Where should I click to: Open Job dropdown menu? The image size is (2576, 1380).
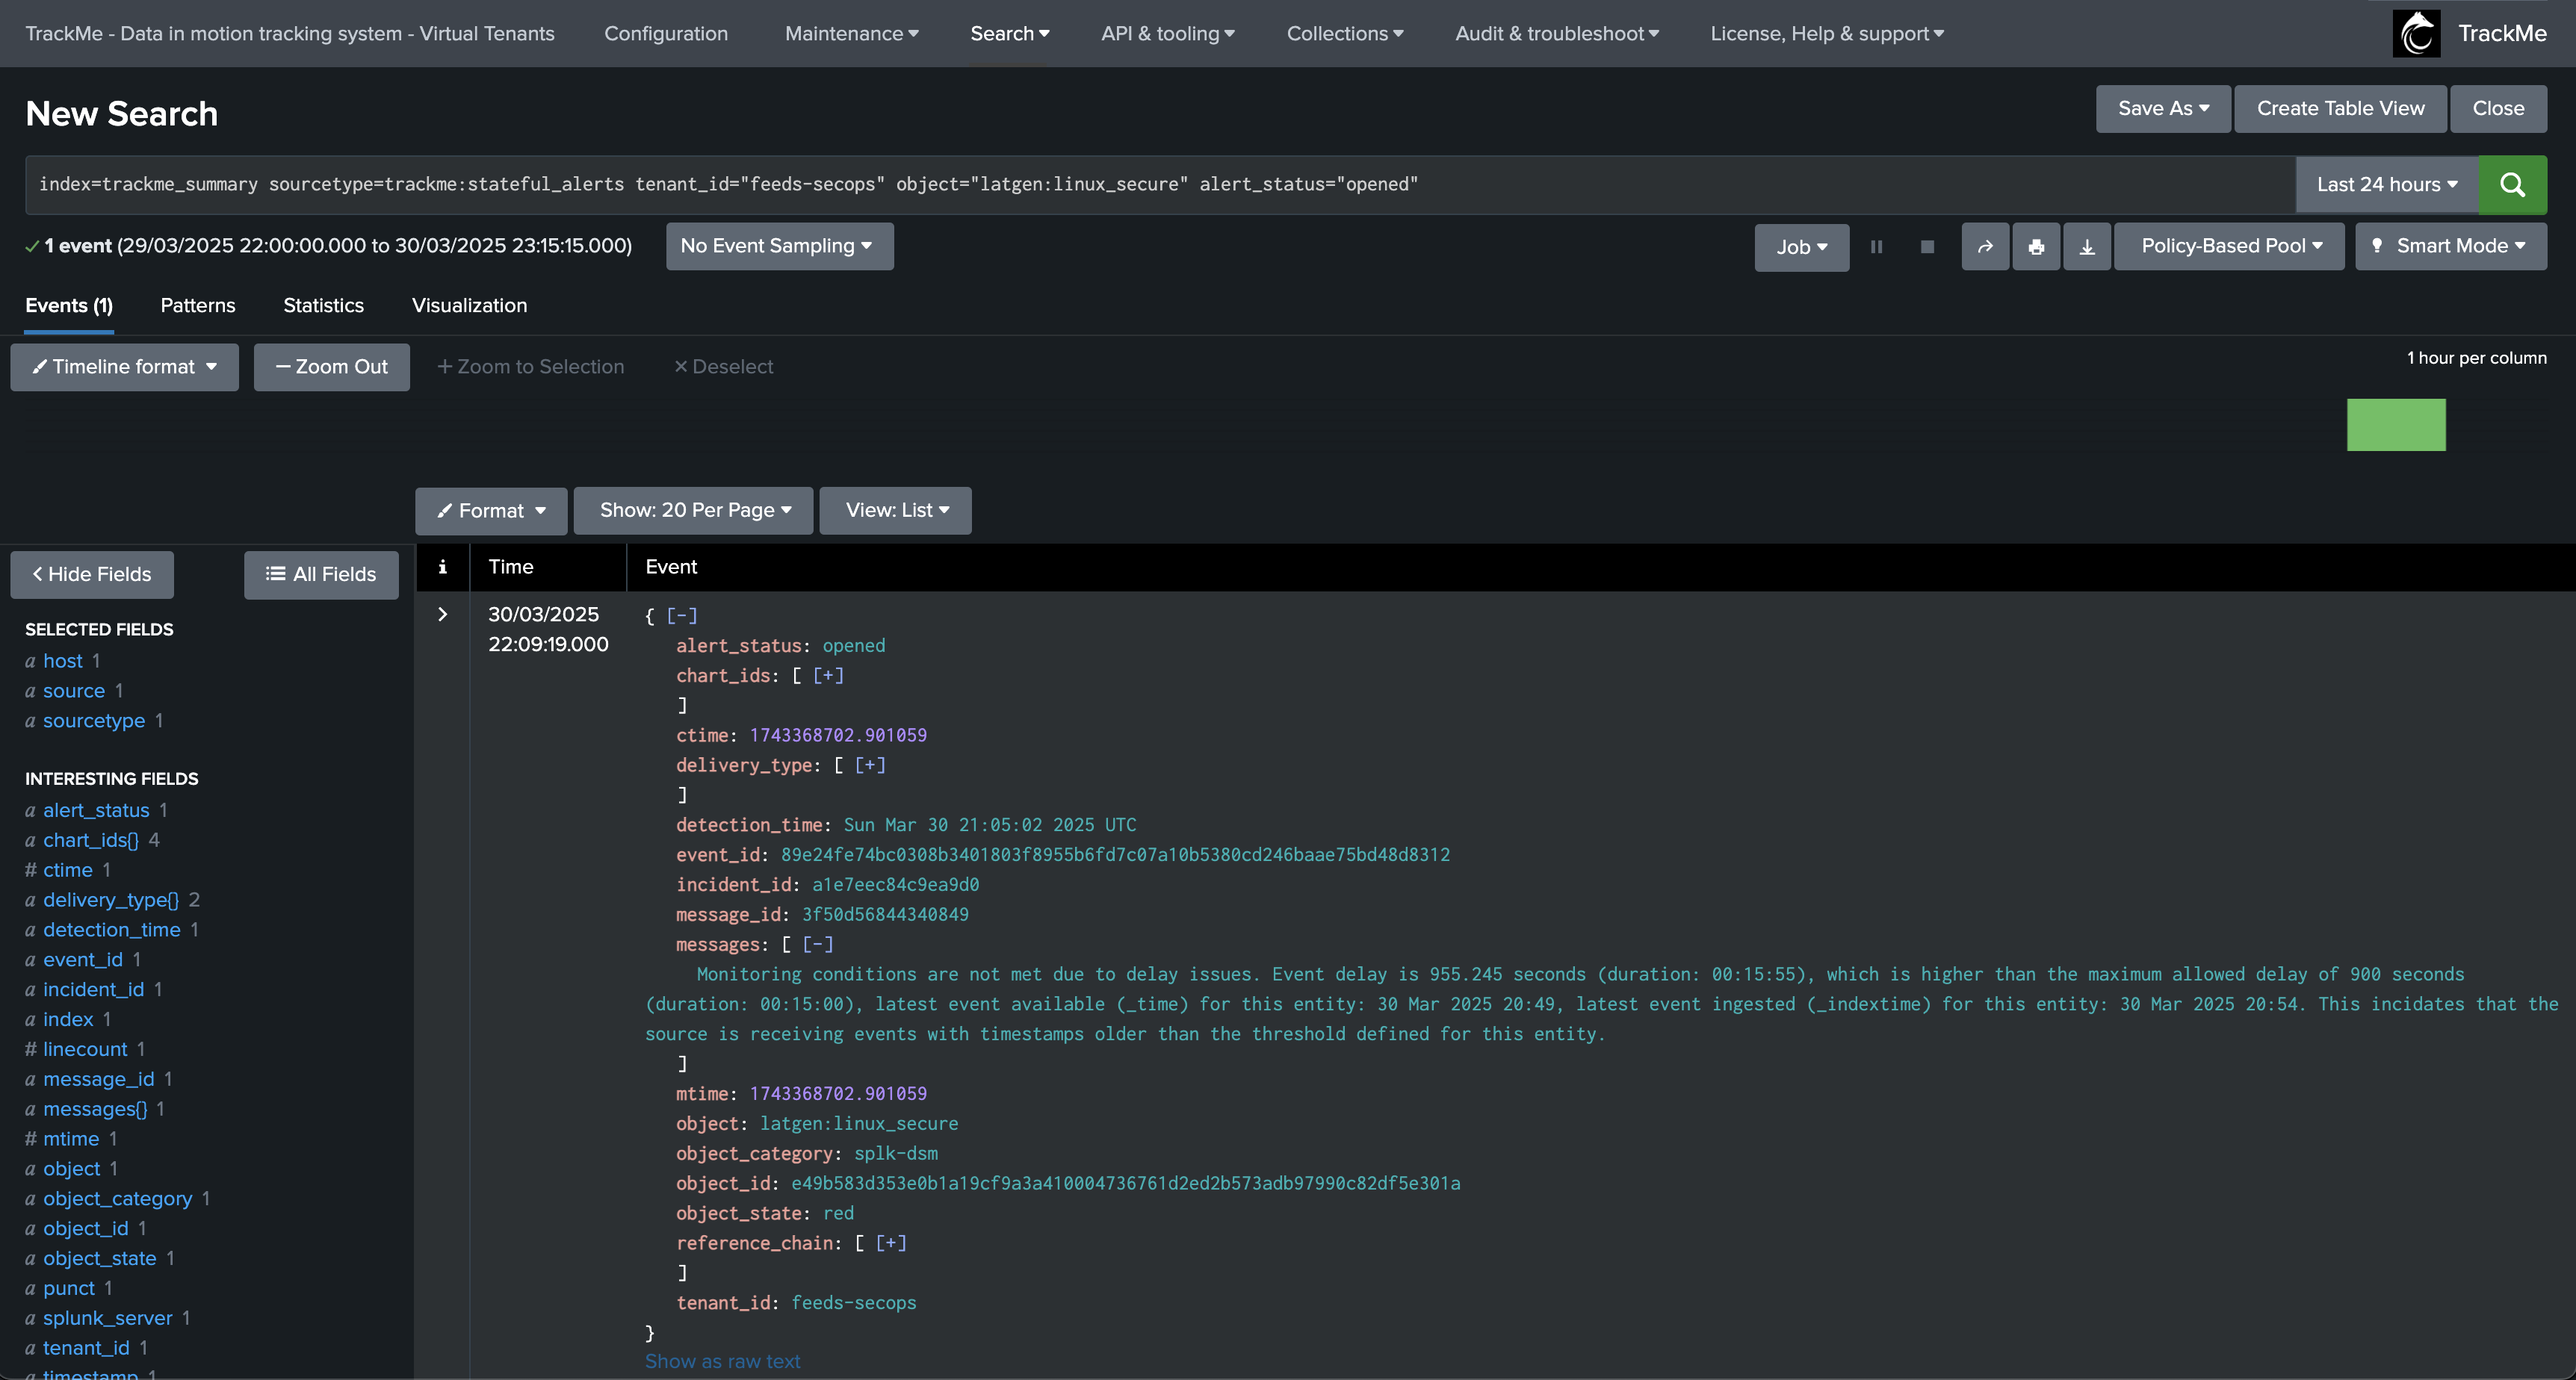[x=1801, y=247]
